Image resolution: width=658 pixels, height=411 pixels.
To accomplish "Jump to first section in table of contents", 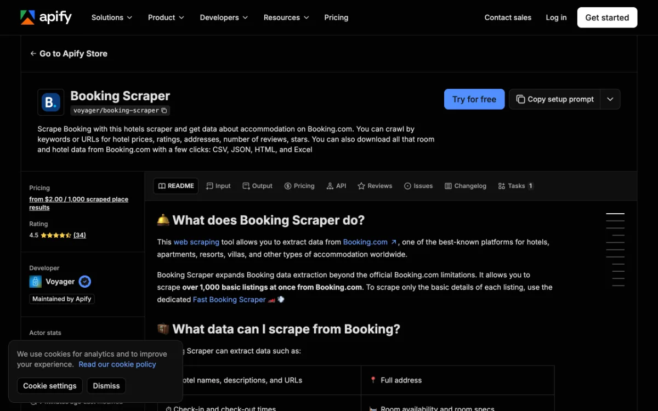I will tap(615, 214).
